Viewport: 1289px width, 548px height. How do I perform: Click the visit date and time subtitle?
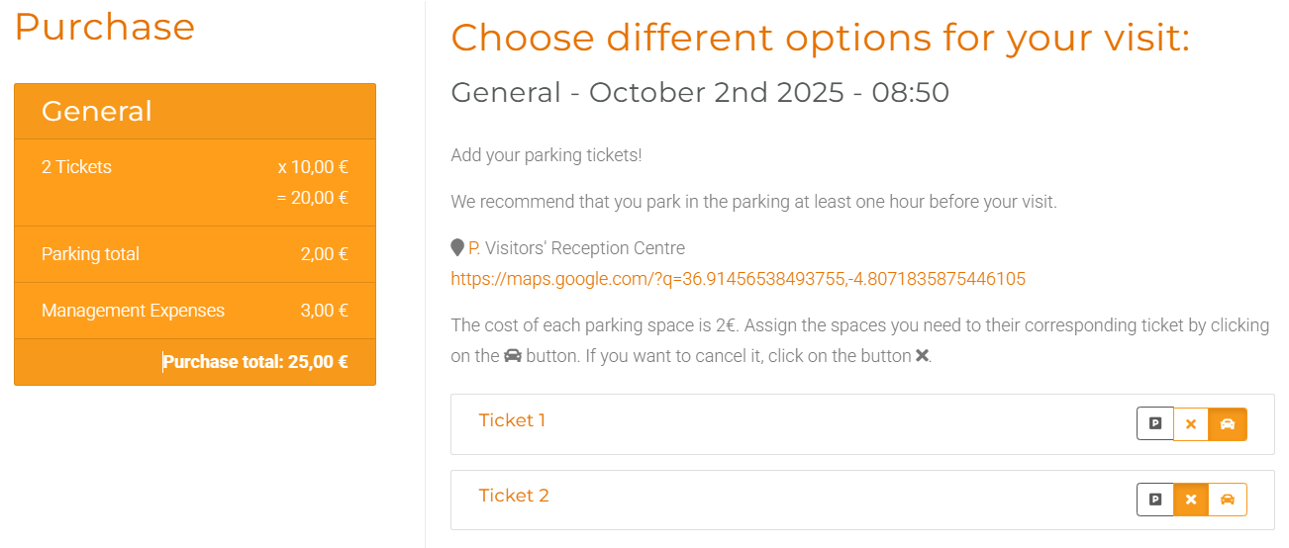coord(700,93)
